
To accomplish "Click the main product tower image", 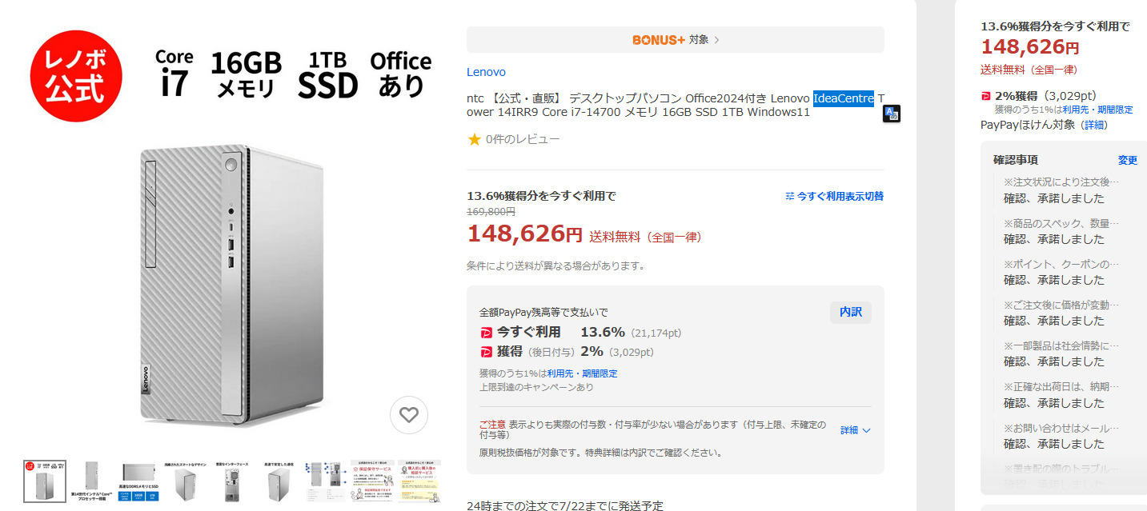I will (231, 286).
